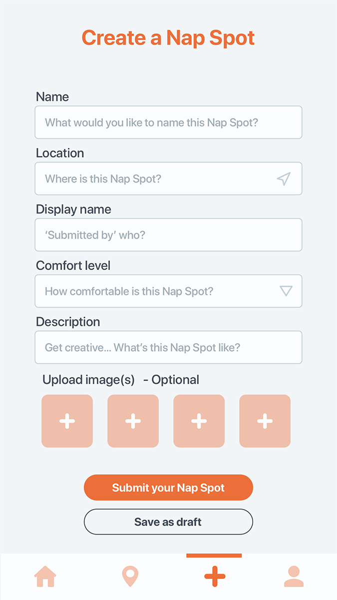Viewport: 337px width, 600px height.
Task: Select the plus create tab in bottom bar
Action: [215, 576]
